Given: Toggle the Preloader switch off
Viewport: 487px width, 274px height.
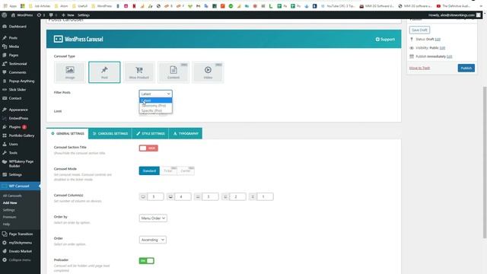Looking at the screenshot, I should [147, 260].
